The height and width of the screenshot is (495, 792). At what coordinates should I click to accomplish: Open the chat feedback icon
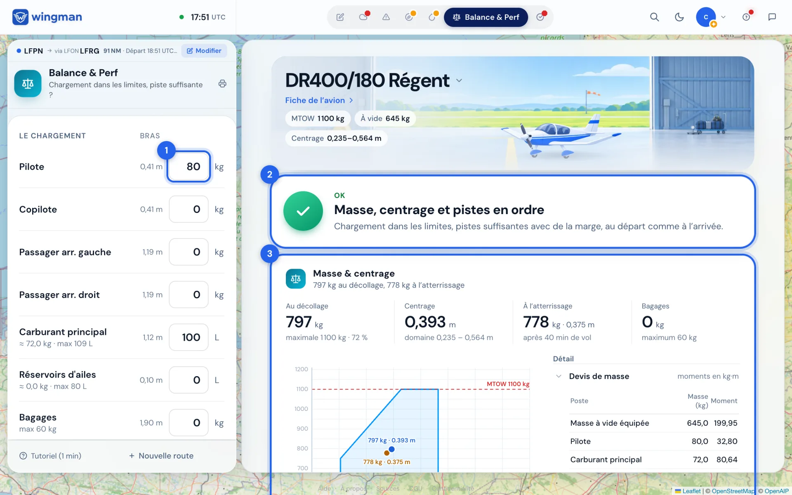coord(772,17)
